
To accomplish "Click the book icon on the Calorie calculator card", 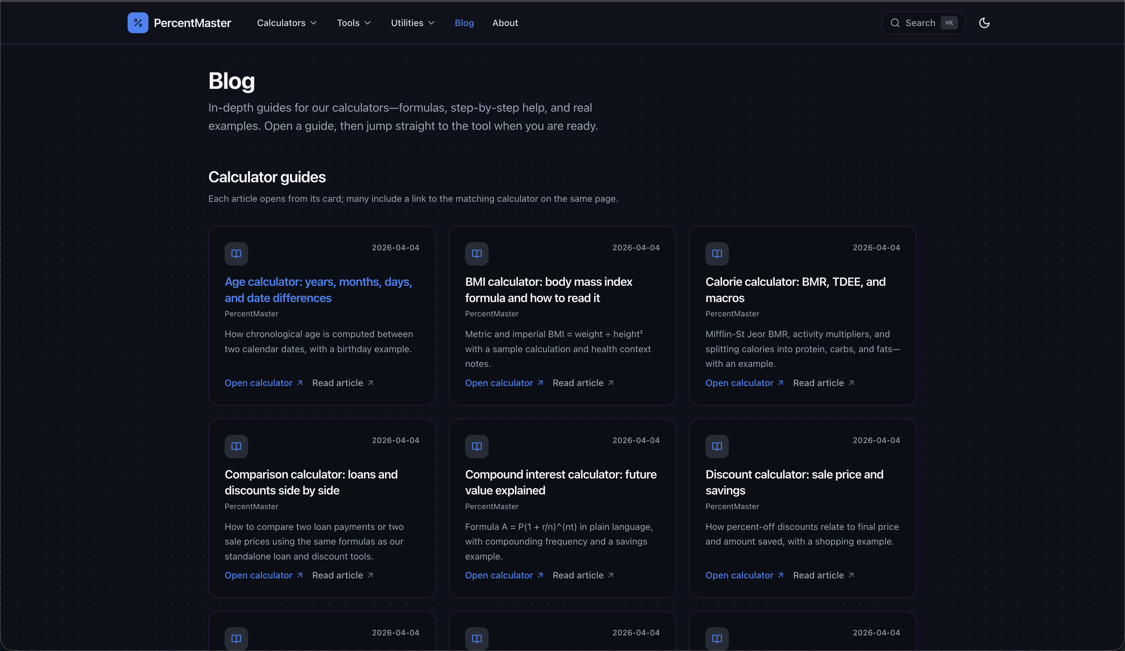I will tap(716, 254).
